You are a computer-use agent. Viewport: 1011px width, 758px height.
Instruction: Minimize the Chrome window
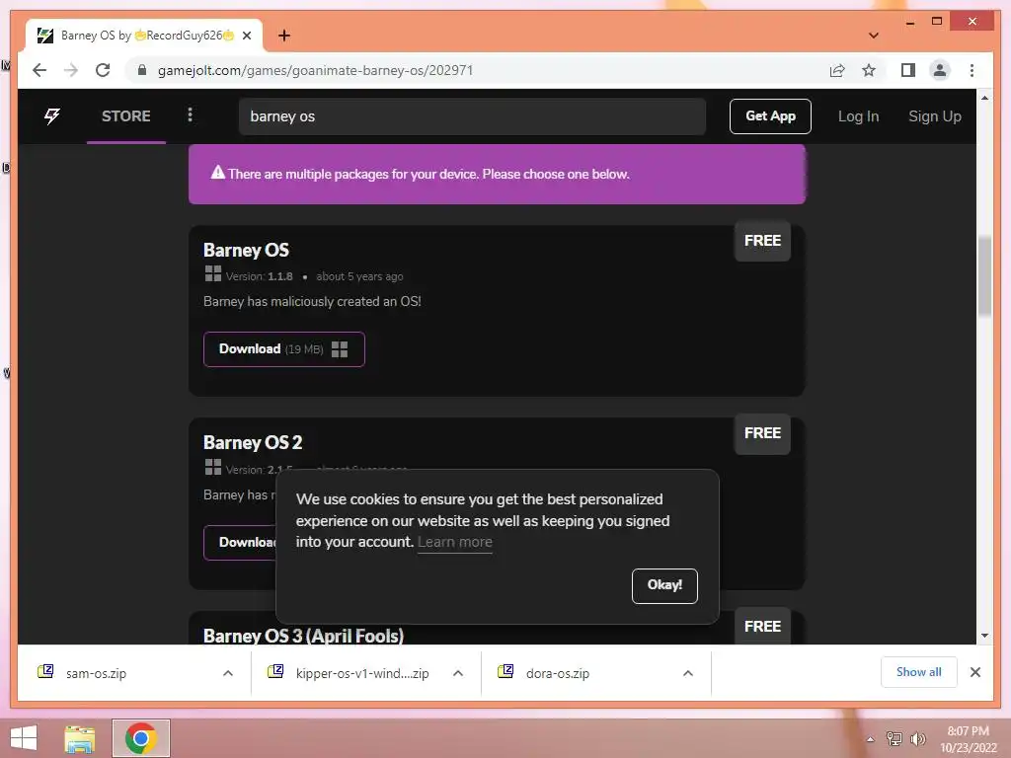[x=909, y=23]
